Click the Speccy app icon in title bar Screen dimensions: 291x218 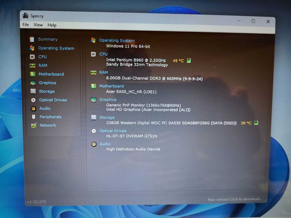[26, 16]
